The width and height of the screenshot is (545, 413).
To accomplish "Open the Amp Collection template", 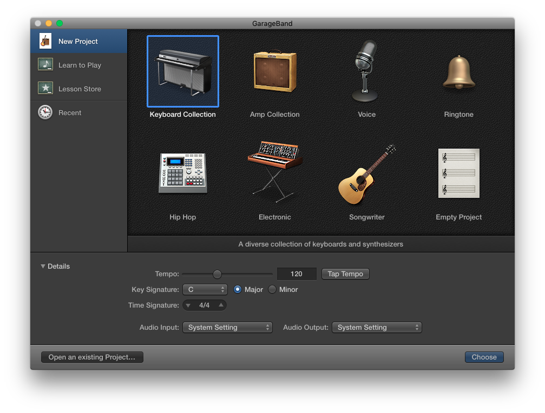I will [x=274, y=71].
